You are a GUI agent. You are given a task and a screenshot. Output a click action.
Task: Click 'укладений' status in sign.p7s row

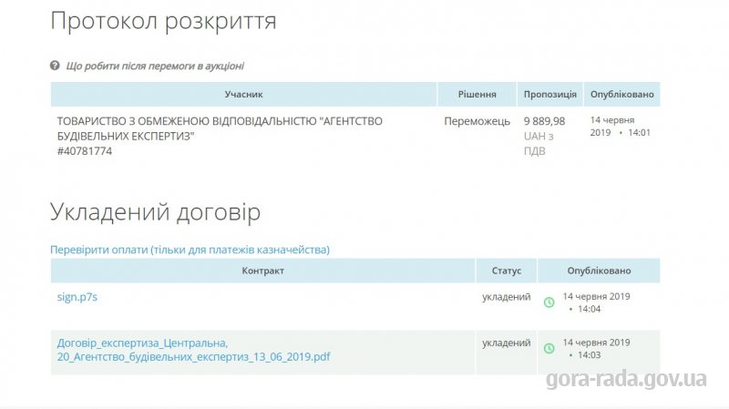(x=507, y=297)
